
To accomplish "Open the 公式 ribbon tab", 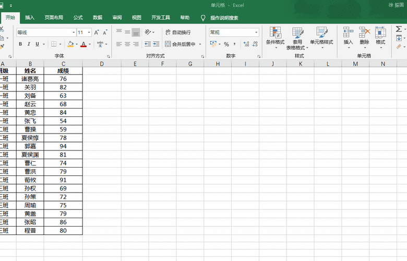I will (78, 18).
